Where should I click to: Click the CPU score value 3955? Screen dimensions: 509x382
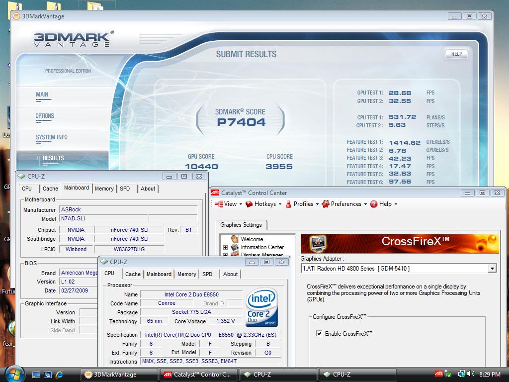(279, 167)
